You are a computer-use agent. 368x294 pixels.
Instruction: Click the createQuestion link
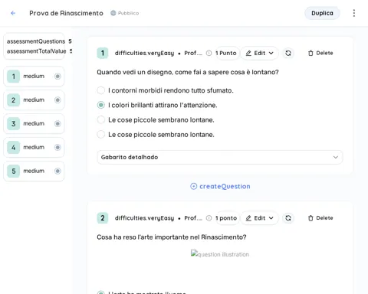[x=220, y=186]
